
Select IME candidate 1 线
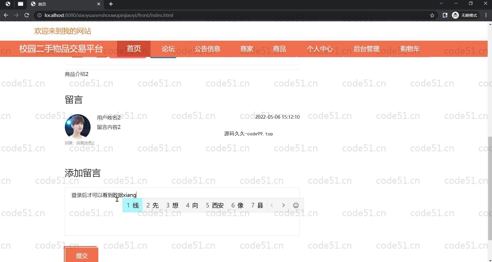133,205
